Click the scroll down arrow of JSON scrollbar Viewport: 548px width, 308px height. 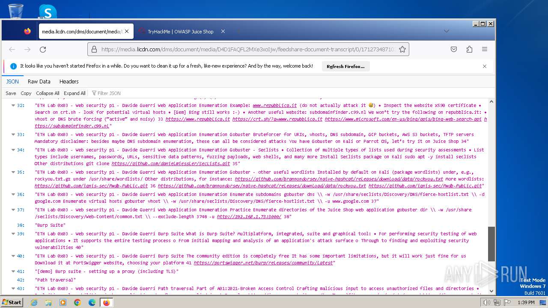(491, 291)
